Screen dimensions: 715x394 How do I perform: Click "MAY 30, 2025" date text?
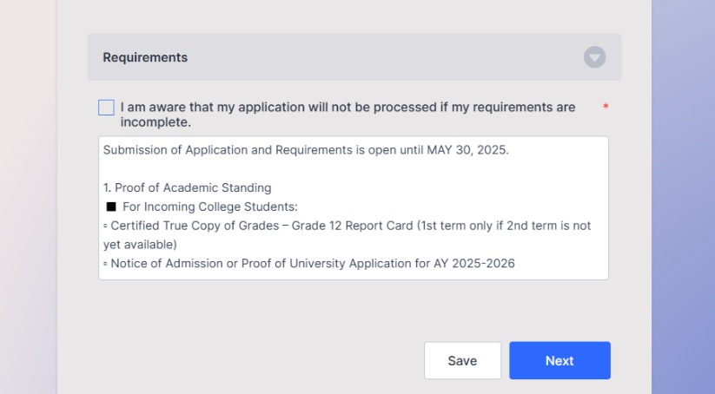[x=467, y=150]
